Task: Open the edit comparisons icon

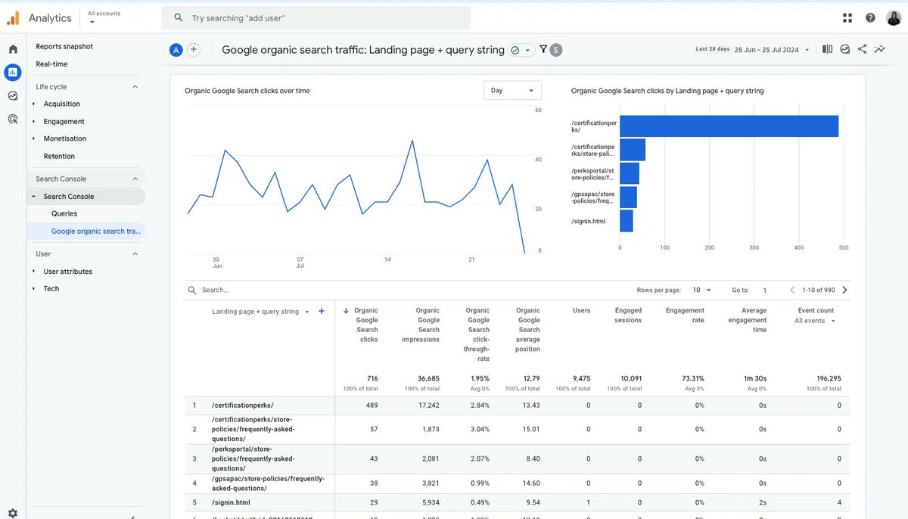Action: pos(827,49)
